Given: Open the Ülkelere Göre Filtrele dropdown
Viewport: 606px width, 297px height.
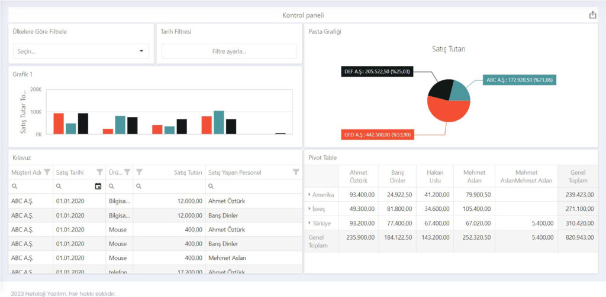Looking at the screenshot, I should coord(141,51).
